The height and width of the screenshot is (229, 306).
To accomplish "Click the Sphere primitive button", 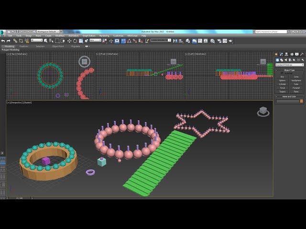I will pos(283,81).
